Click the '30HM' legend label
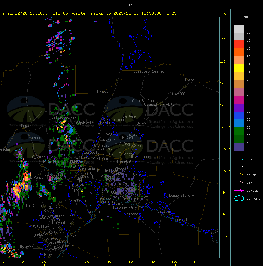 250,167
